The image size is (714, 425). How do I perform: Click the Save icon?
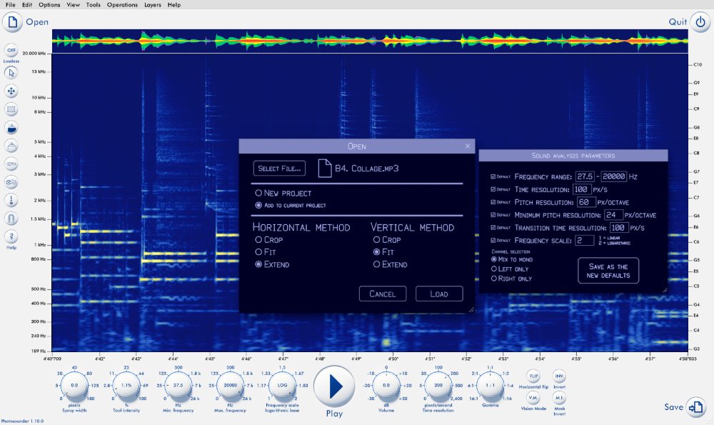click(x=696, y=407)
